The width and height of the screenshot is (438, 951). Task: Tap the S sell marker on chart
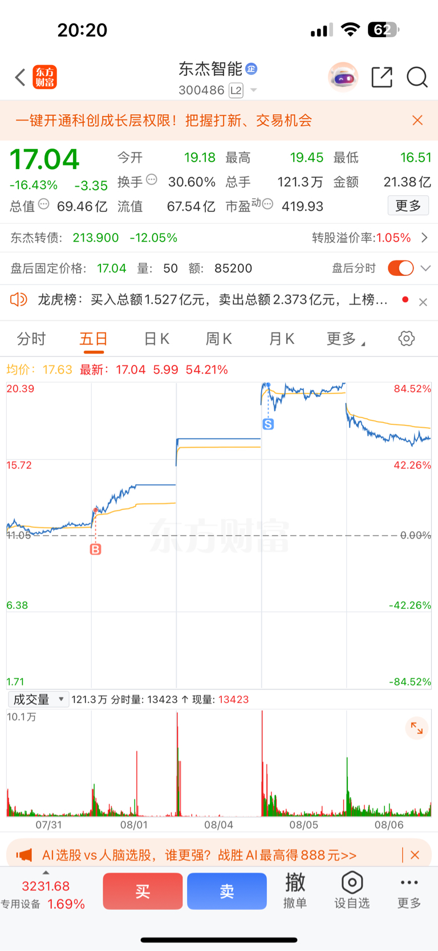[268, 424]
